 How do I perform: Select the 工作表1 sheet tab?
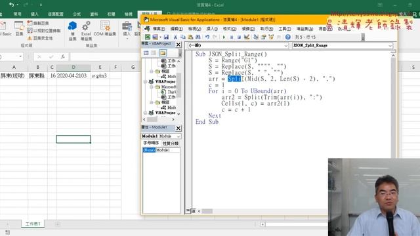(33, 224)
